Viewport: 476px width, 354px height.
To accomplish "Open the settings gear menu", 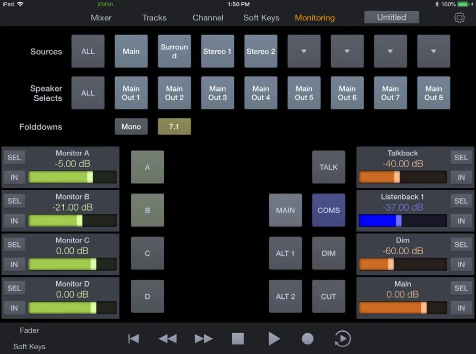I will 459,17.
